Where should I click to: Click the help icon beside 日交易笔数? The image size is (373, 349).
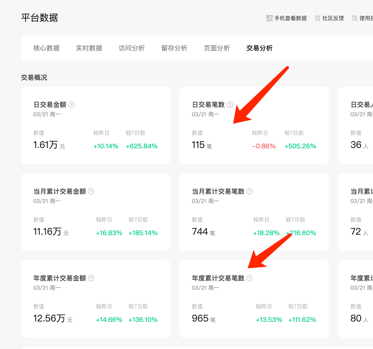click(230, 105)
